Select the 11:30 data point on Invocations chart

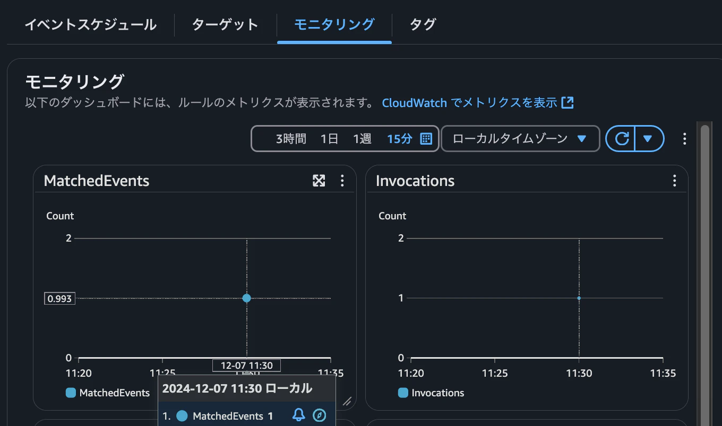click(579, 298)
